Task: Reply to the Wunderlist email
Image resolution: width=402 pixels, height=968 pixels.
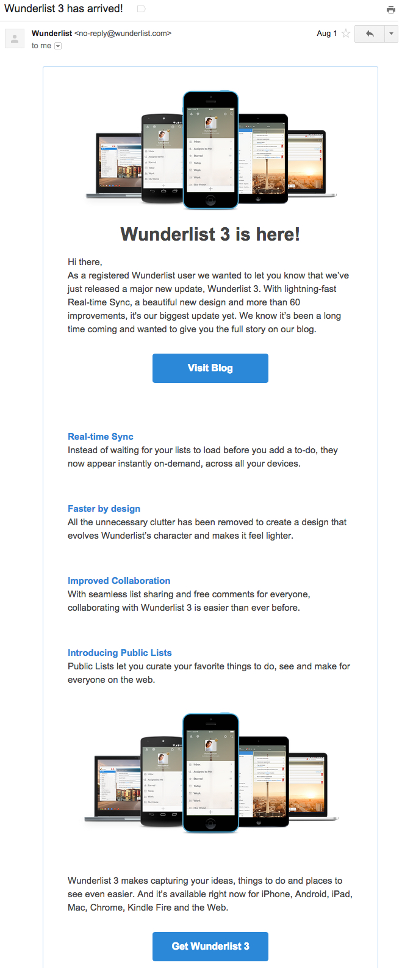Action: tap(370, 34)
